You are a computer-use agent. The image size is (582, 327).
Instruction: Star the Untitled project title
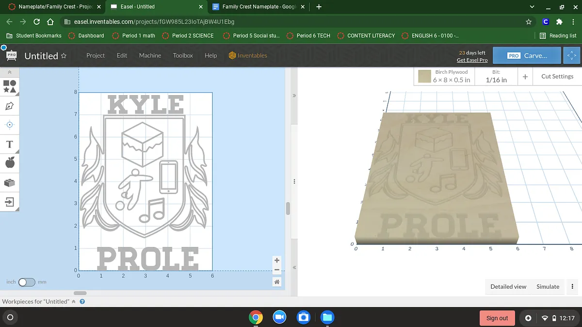64,56
